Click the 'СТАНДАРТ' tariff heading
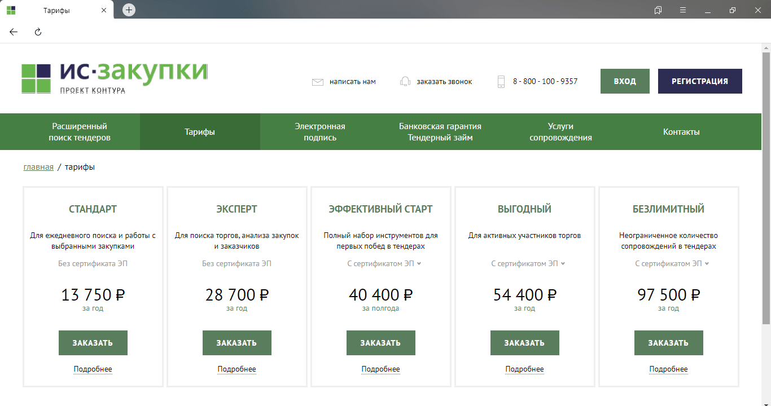Screen dimensions: 771x406 tap(93, 209)
